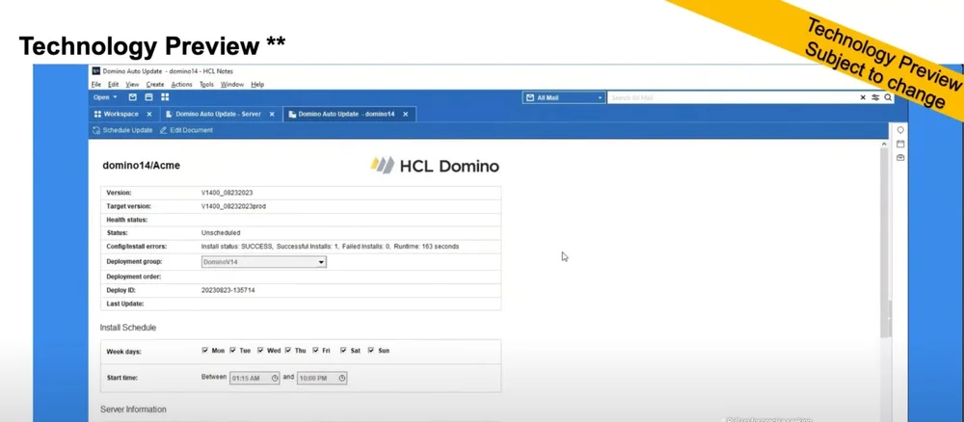The image size is (964, 422).
Task: Open the top sidebar bubble icon
Action: (x=900, y=130)
